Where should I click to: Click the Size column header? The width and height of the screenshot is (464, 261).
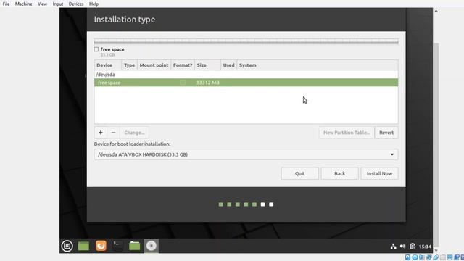[x=207, y=65]
